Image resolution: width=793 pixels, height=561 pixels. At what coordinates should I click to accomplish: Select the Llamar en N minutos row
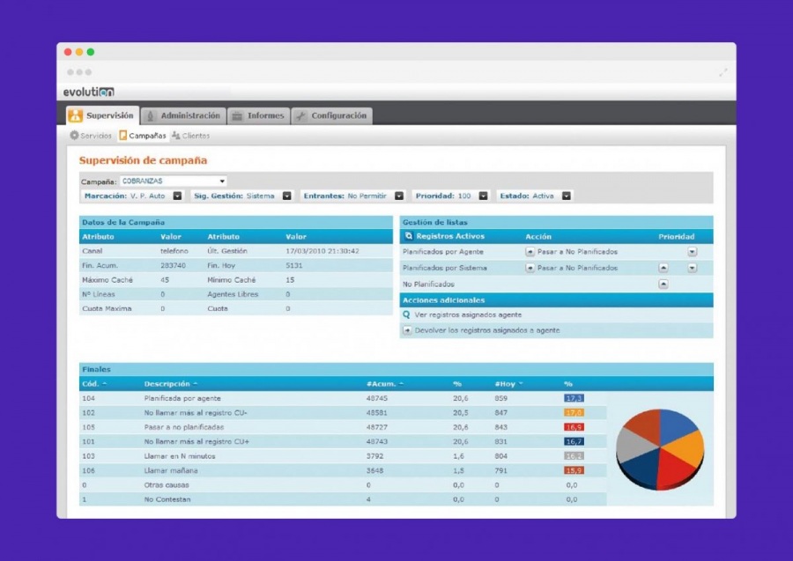[x=343, y=456]
